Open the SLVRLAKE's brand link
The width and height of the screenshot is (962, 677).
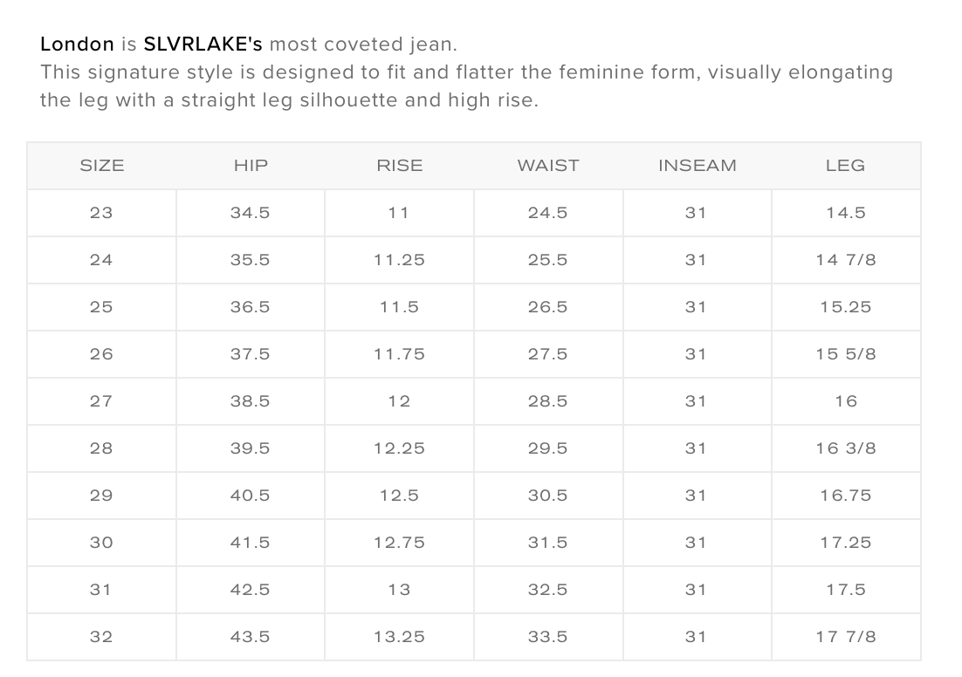tap(203, 44)
